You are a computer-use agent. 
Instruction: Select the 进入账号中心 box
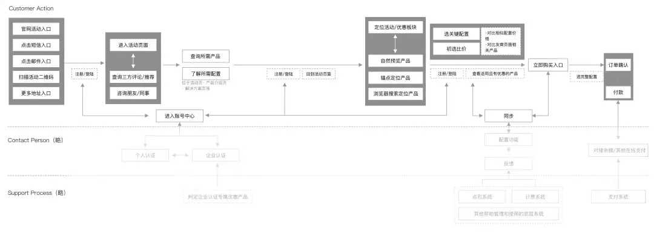(179, 116)
